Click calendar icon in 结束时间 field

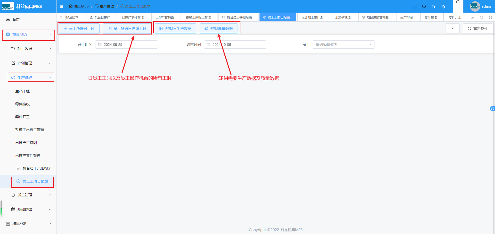(x=209, y=45)
